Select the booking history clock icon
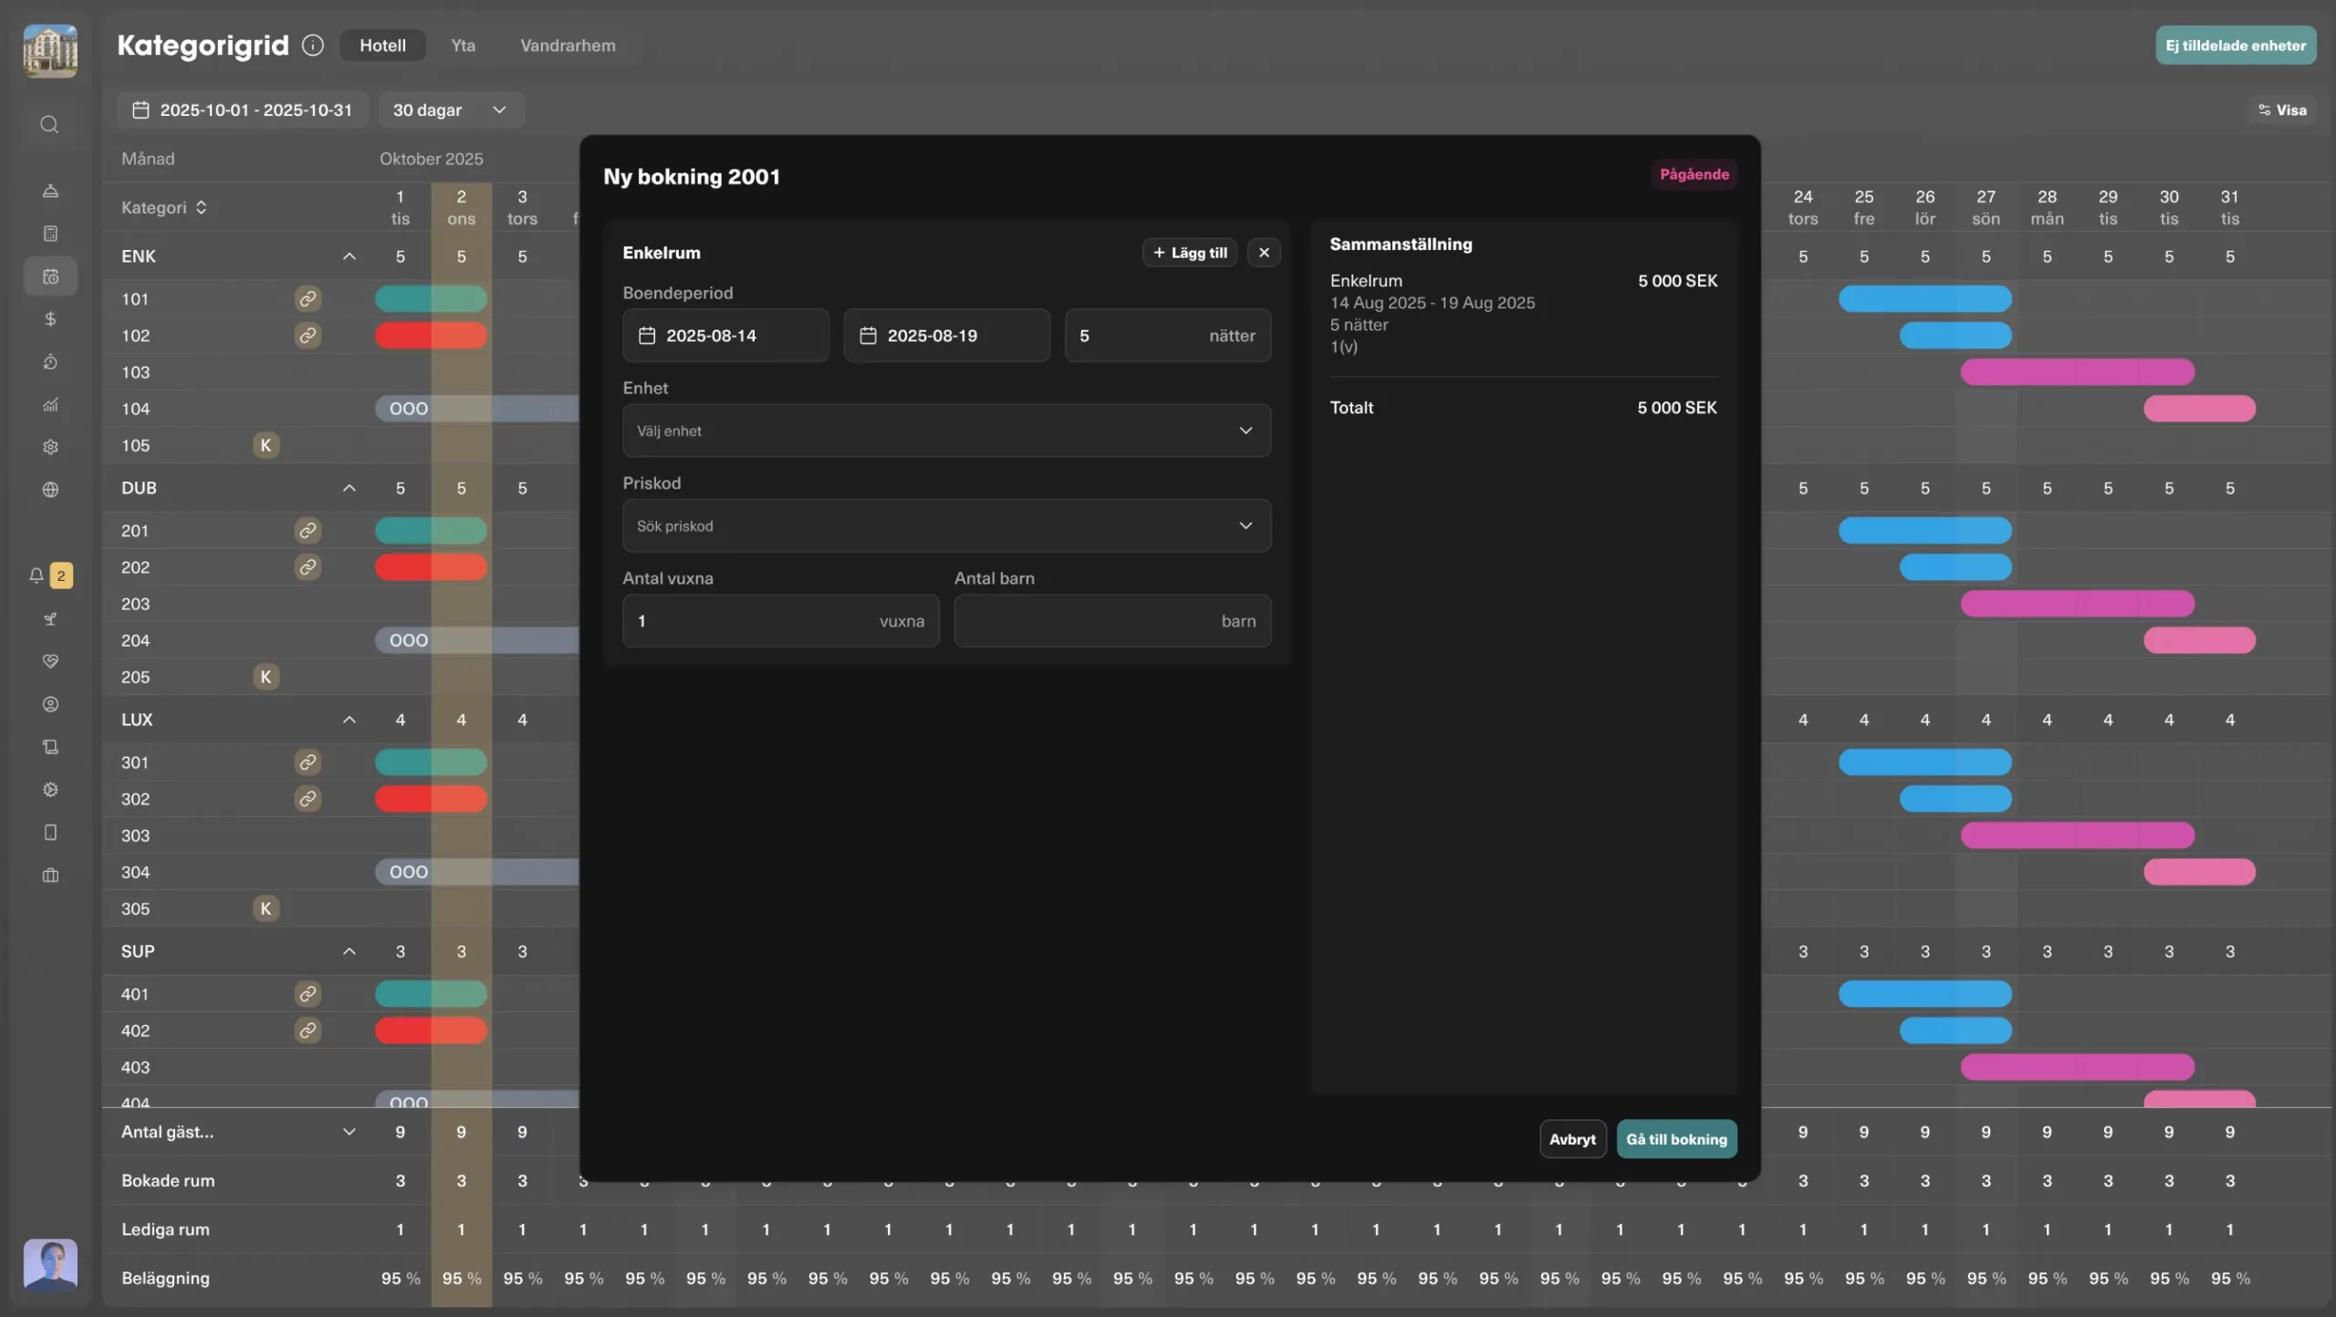 (50, 362)
